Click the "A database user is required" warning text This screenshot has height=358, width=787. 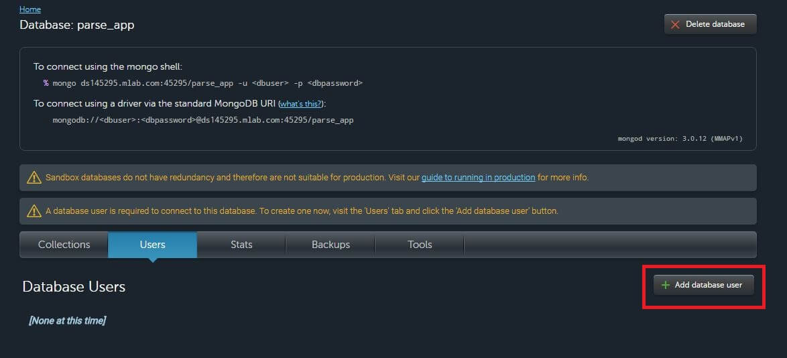coord(302,211)
